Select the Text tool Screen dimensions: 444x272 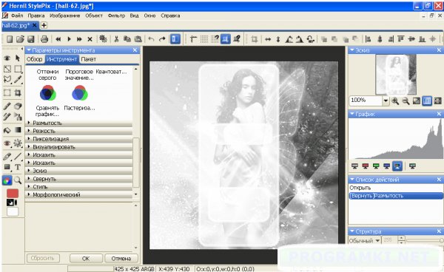tap(18, 167)
